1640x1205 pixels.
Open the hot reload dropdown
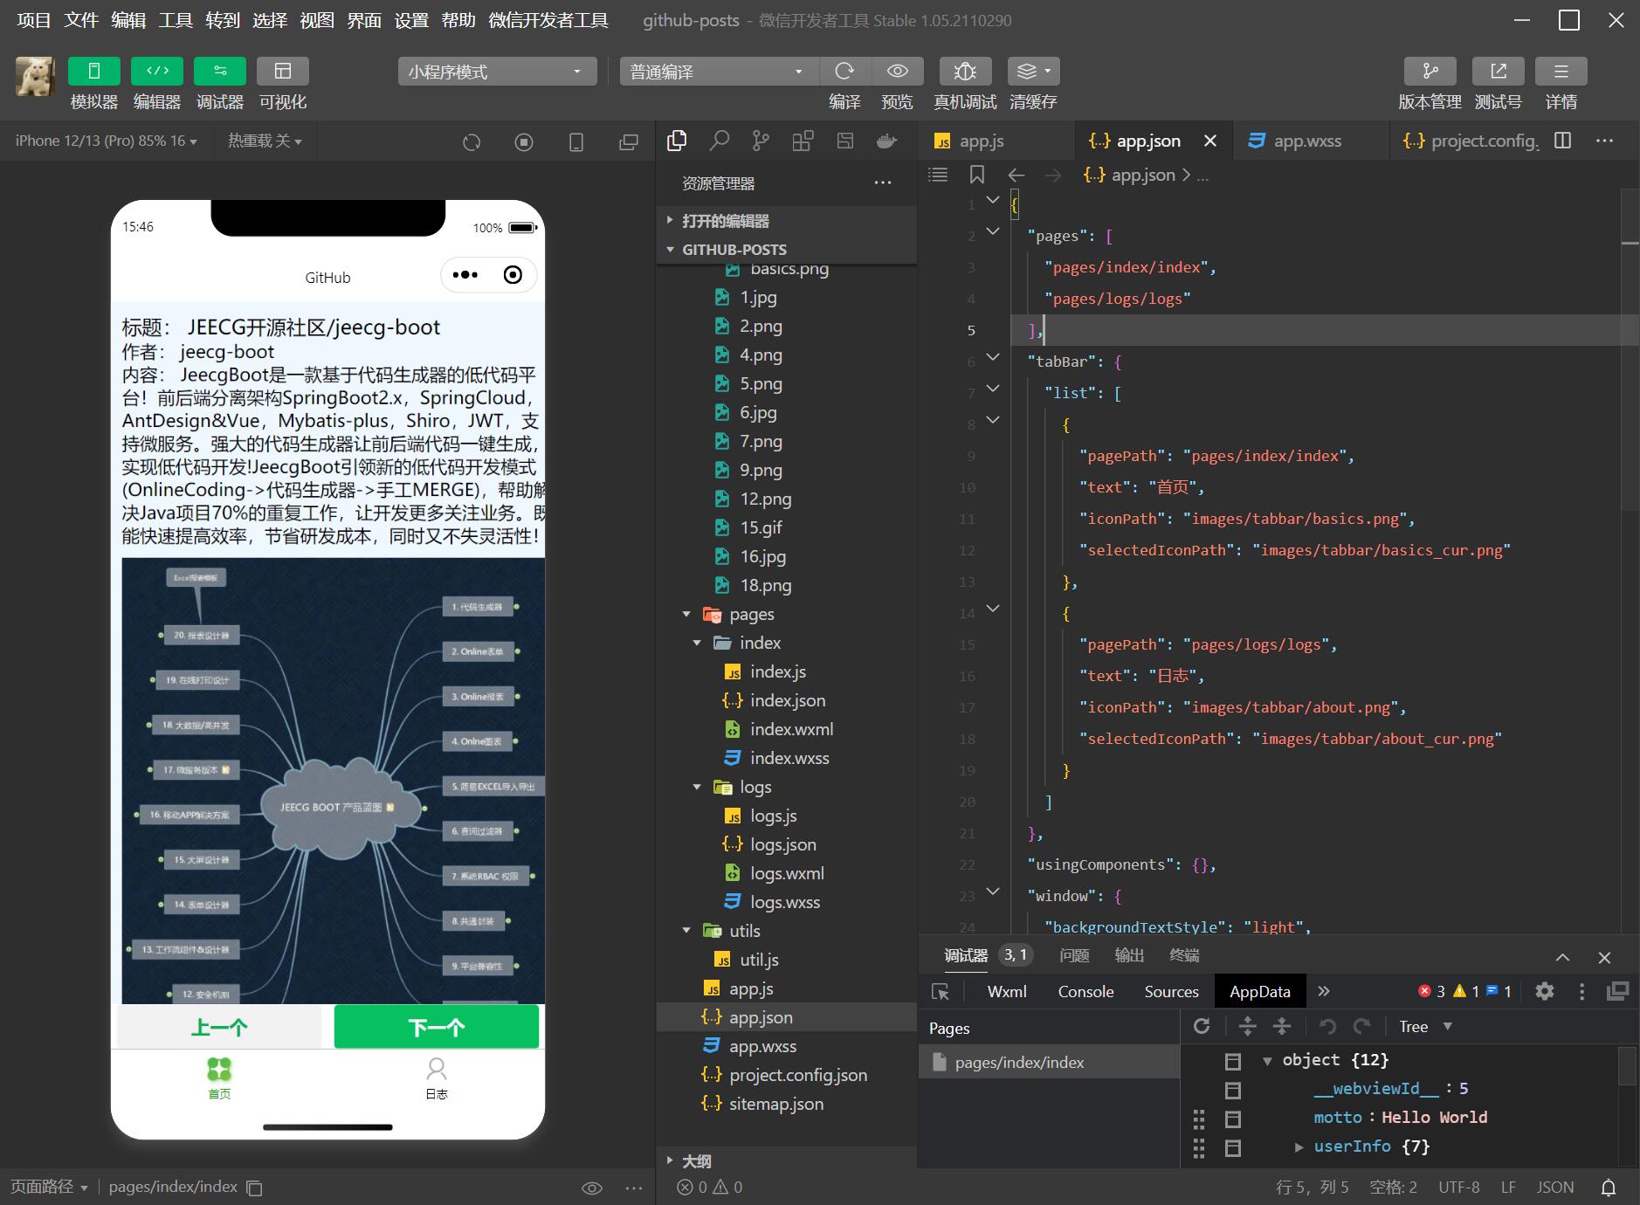coord(265,141)
